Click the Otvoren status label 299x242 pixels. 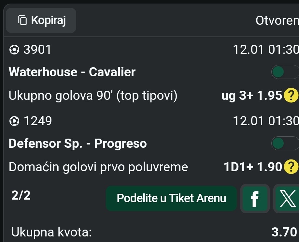click(277, 21)
